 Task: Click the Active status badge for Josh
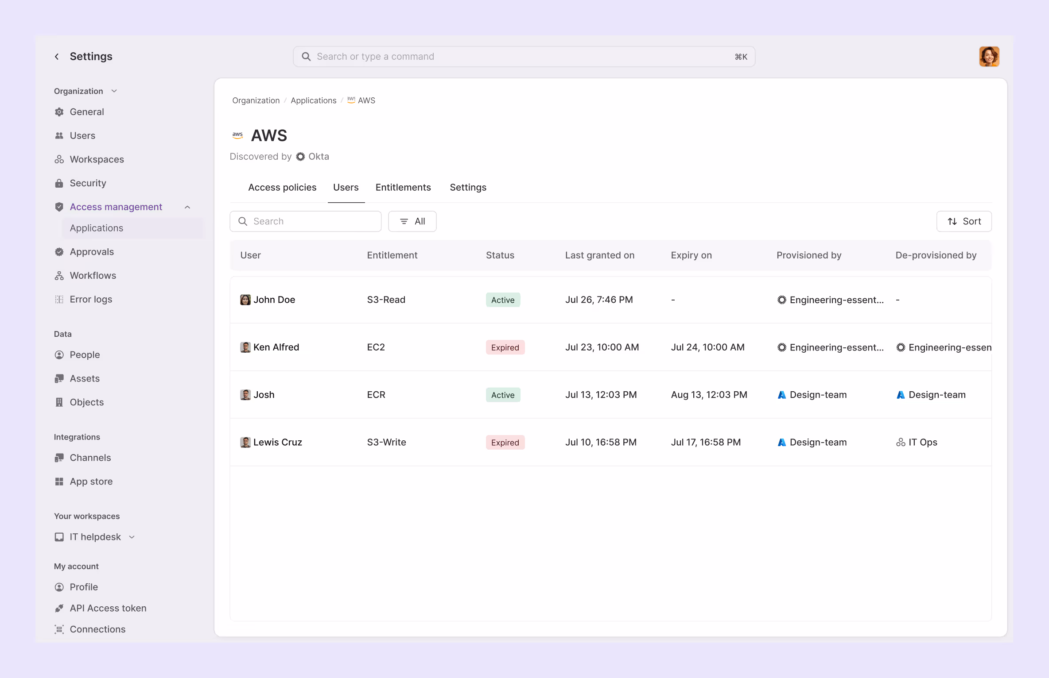(502, 394)
